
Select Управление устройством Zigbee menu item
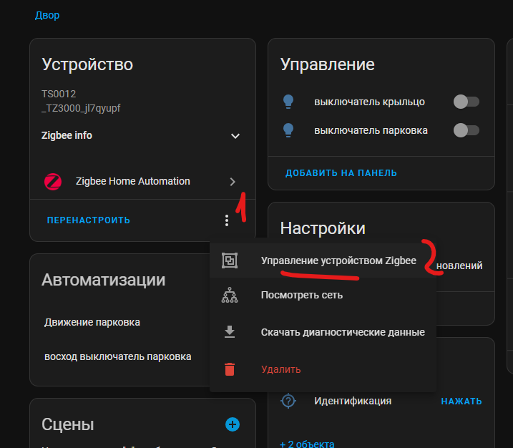tap(338, 260)
